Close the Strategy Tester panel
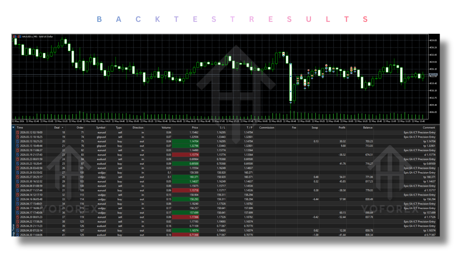 [13, 127]
